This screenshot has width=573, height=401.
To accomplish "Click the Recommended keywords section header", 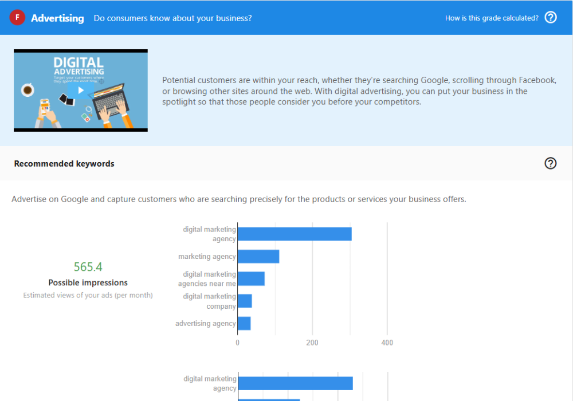I will tap(64, 164).
